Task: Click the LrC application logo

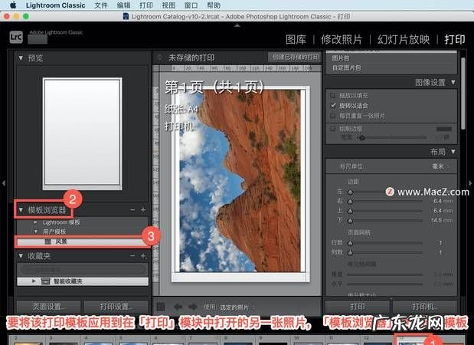Action: [15, 36]
